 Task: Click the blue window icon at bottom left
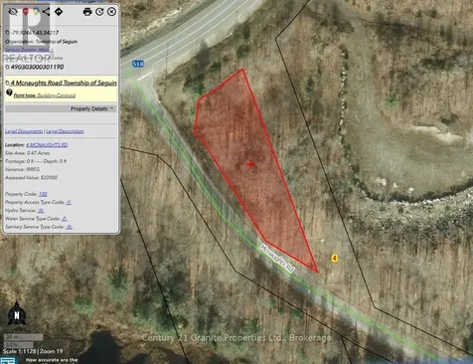(x=8, y=361)
